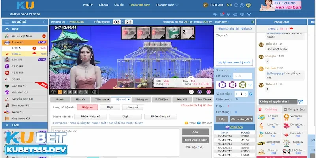Click the KU logo
The image size is (316, 158).
25,5
